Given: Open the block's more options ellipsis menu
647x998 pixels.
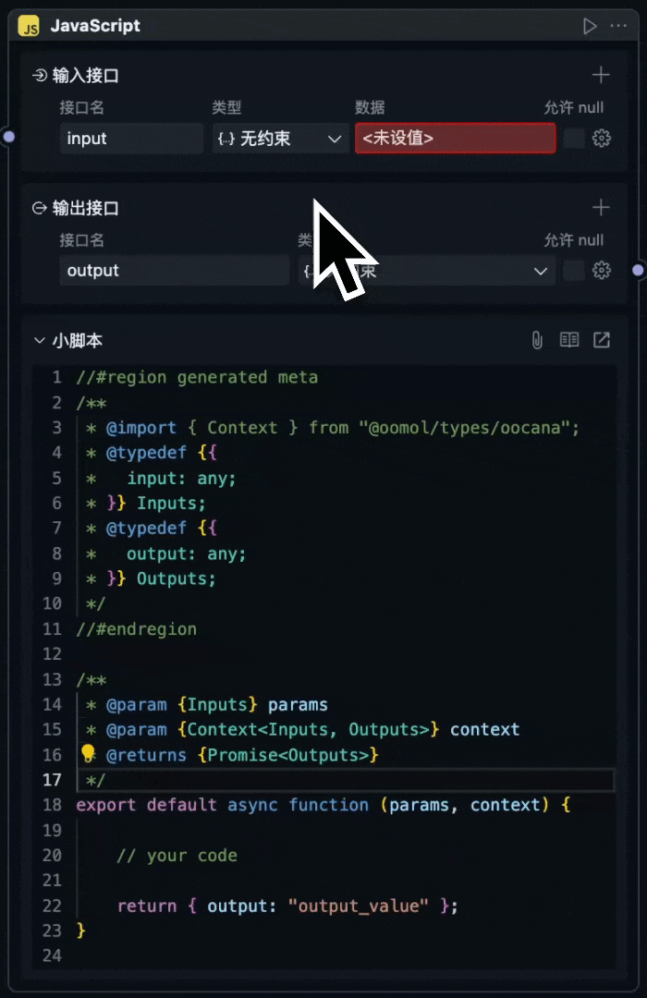Looking at the screenshot, I should coord(618,26).
